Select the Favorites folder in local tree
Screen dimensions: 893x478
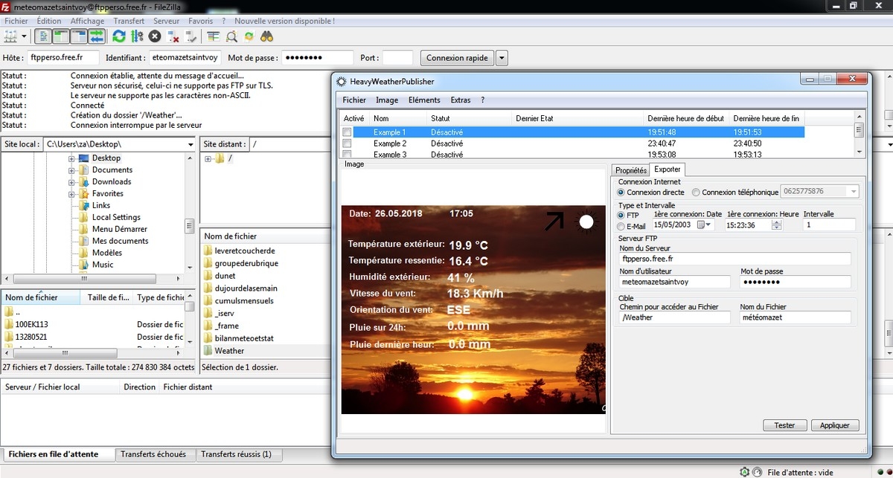pyautogui.click(x=108, y=194)
